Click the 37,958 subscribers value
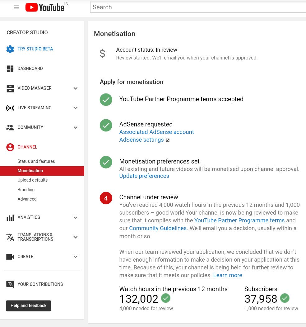Image resolution: width=306 pixels, height=327 pixels. [261, 299]
